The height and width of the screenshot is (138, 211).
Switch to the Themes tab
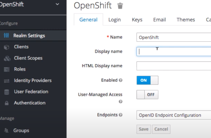(186, 20)
